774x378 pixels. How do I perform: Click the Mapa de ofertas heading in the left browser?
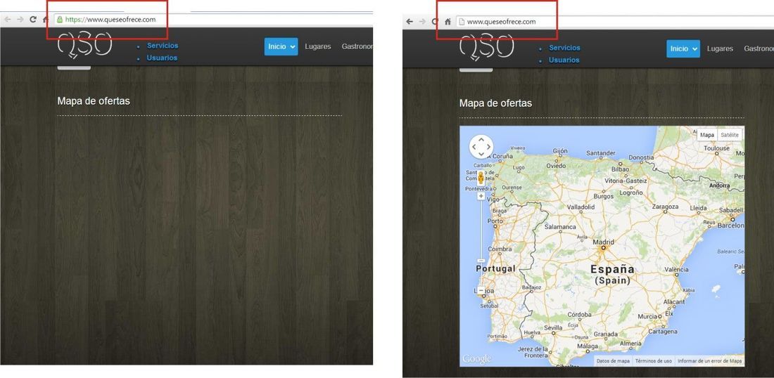click(x=94, y=101)
